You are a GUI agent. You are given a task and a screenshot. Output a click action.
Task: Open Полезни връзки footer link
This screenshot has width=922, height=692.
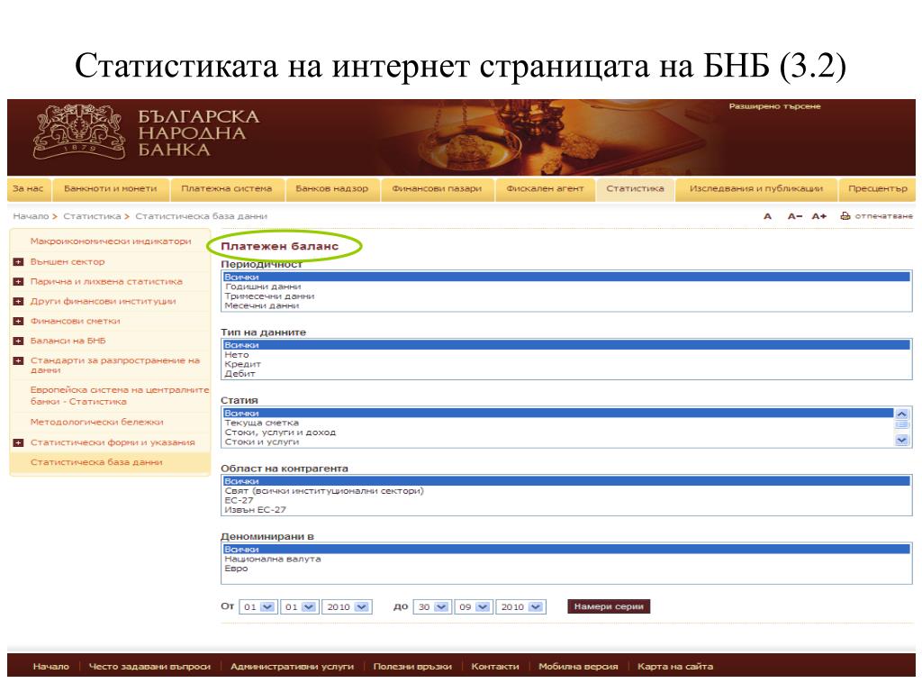(x=412, y=667)
